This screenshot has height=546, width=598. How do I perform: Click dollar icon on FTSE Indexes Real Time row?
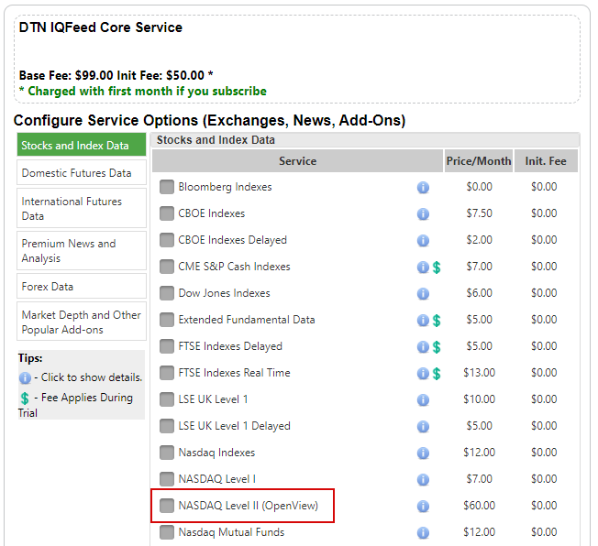coord(437,374)
